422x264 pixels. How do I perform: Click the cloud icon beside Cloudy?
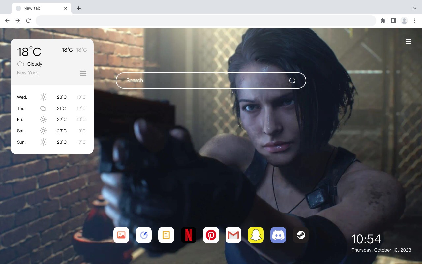pyautogui.click(x=21, y=64)
